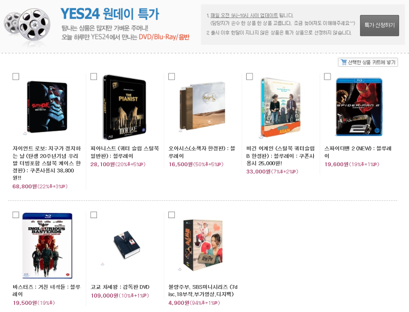Image resolution: width=409 pixels, height=312 pixels.
Task: Tick the 불량주부 DVD set checkbox
Action: coord(172,215)
